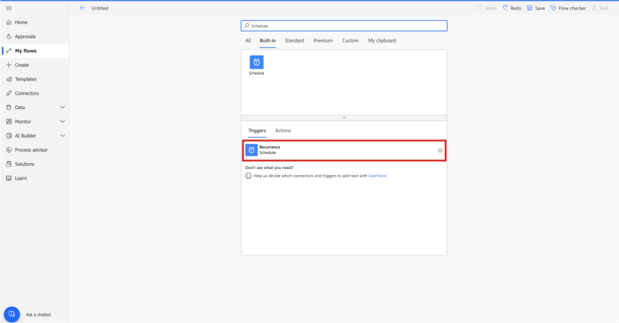The image size is (619, 323).
Task: Expand the Monitor section chevron
Action: [x=62, y=121]
